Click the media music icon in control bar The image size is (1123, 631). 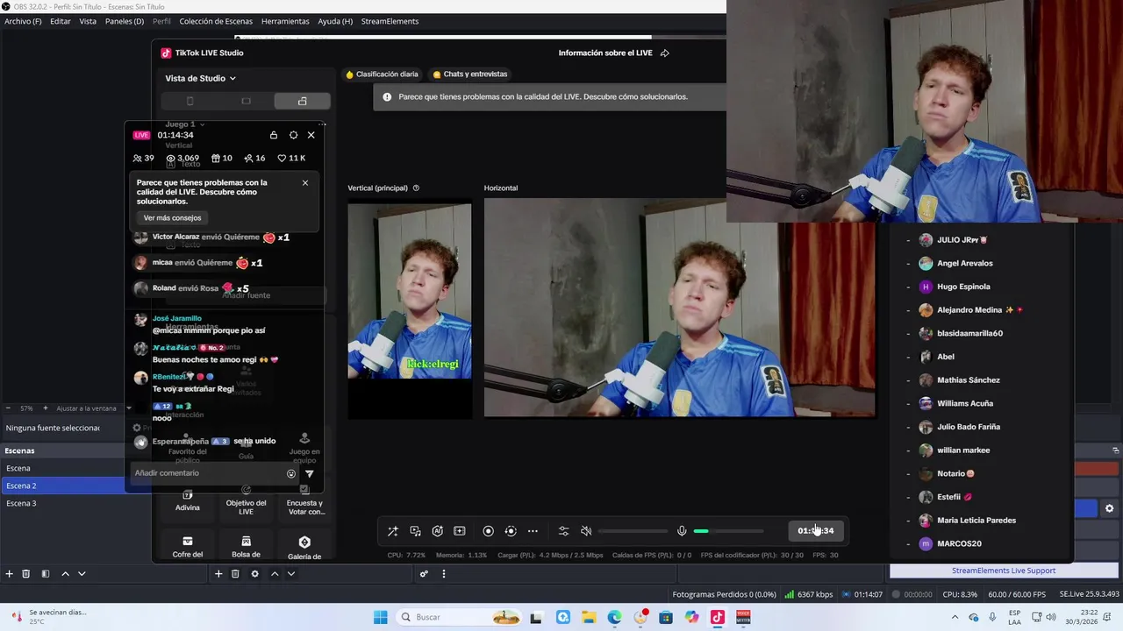point(415,531)
